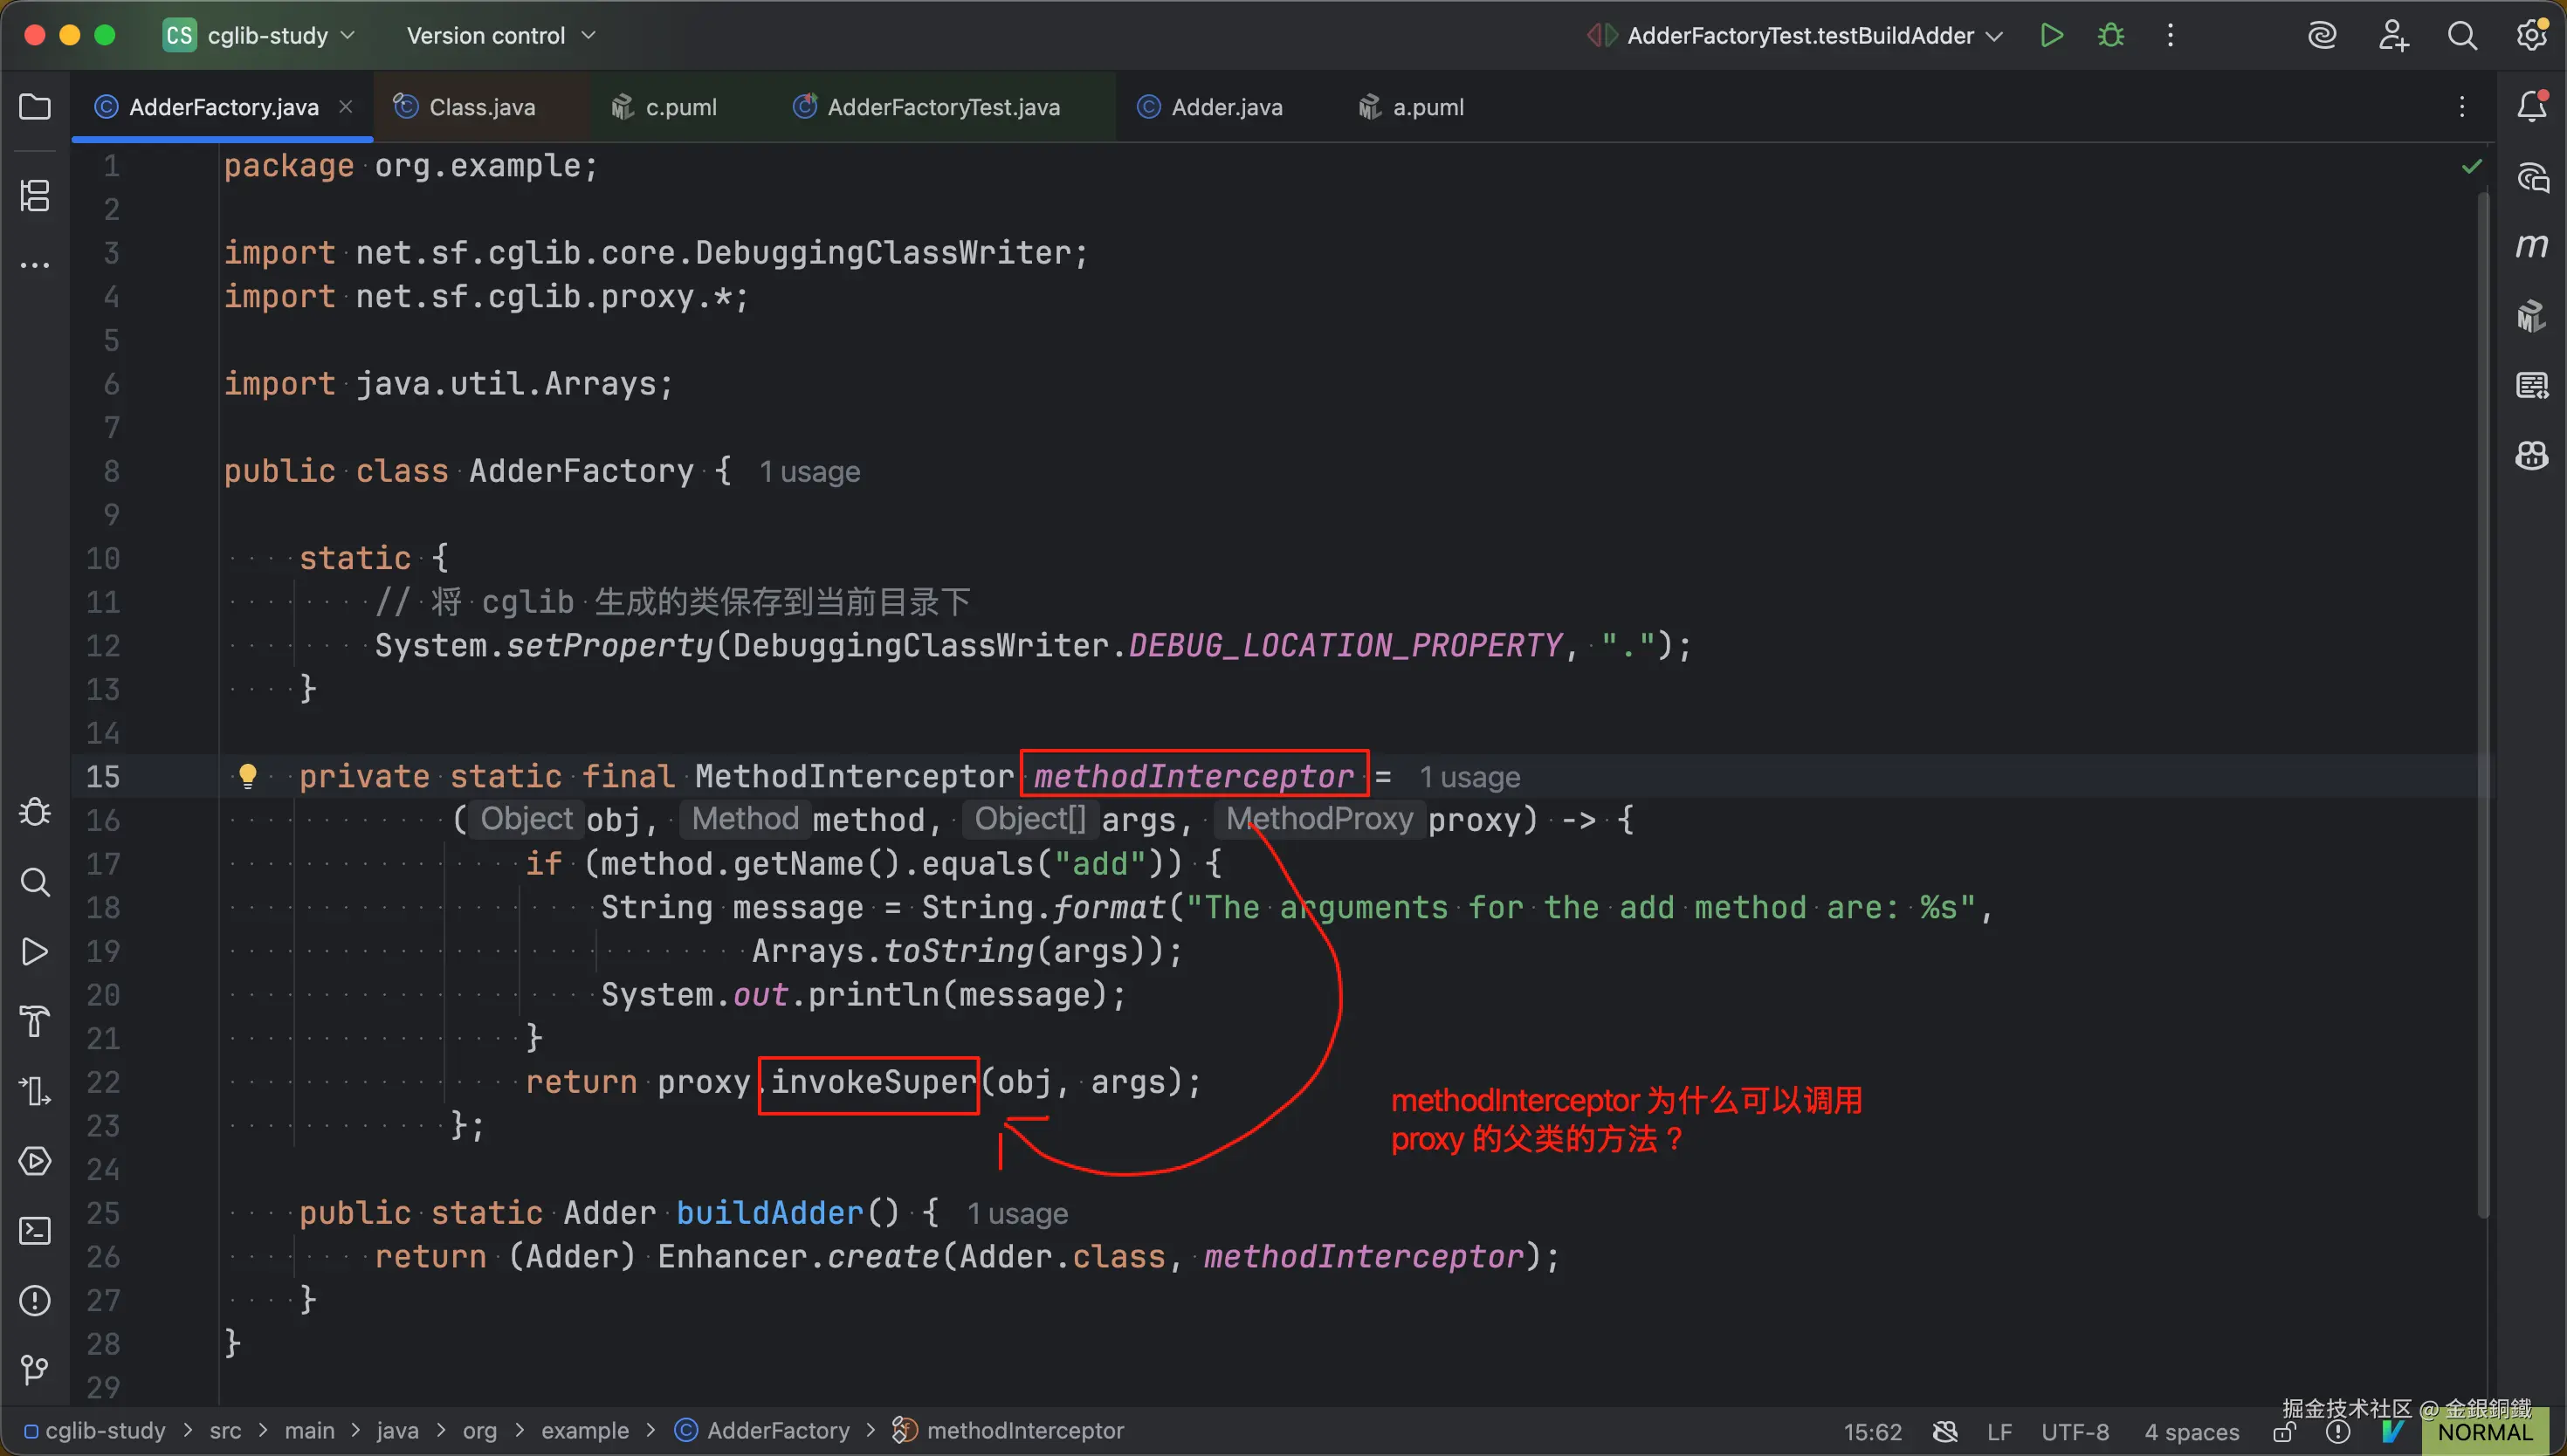Switch to the Adder.java tab
This screenshot has width=2567, height=1456.
point(1225,107)
